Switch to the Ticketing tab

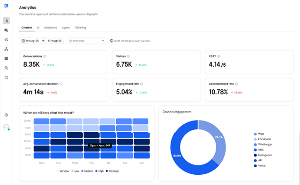pyautogui.click(x=80, y=28)
